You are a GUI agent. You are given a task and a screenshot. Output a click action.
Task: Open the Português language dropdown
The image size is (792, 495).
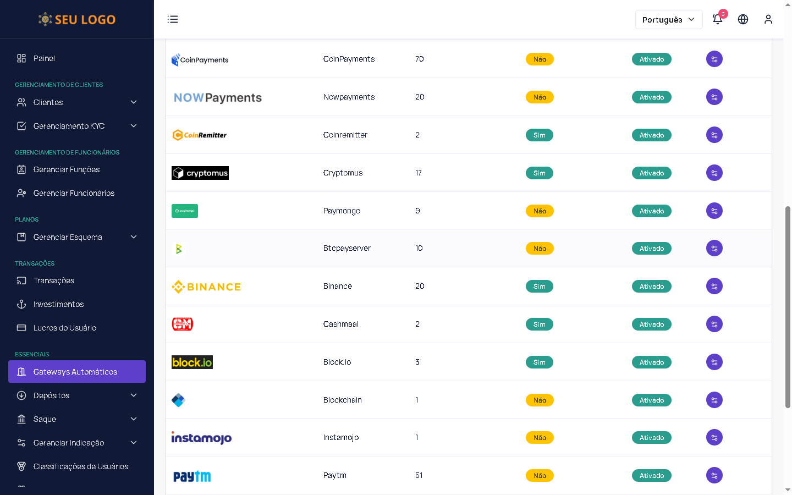click(x=668, y=19)
